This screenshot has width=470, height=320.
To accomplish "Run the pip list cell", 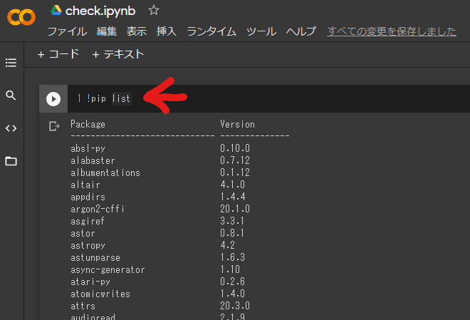I will tap(53, 99).
